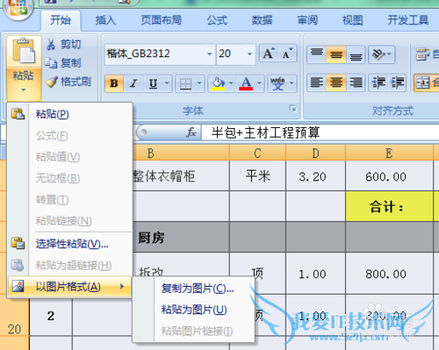Image resolution: width=439 pixels, height=350 pixels.
Task: Click the 复制 label button
Action: click(71, 63)
